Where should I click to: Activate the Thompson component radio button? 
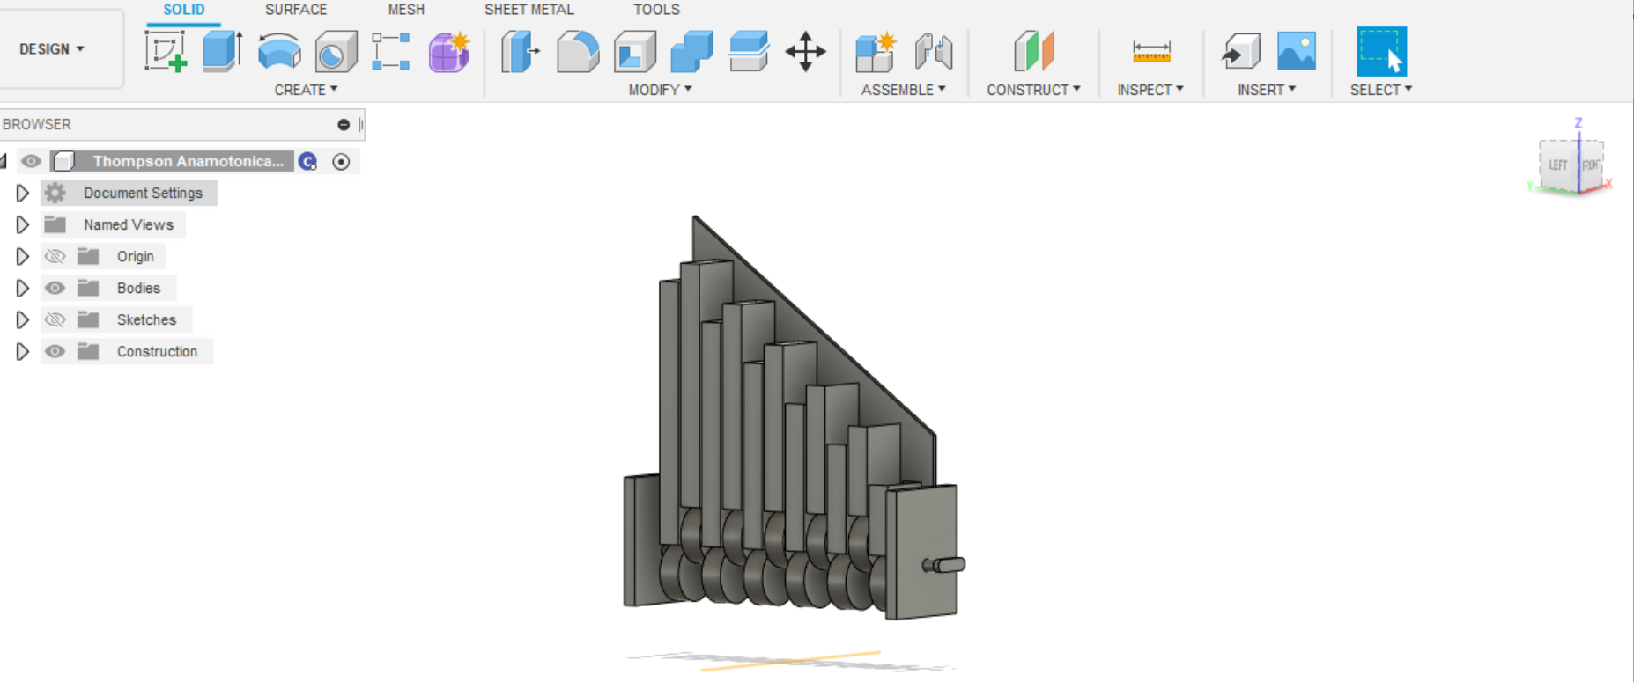pos(341,161)
